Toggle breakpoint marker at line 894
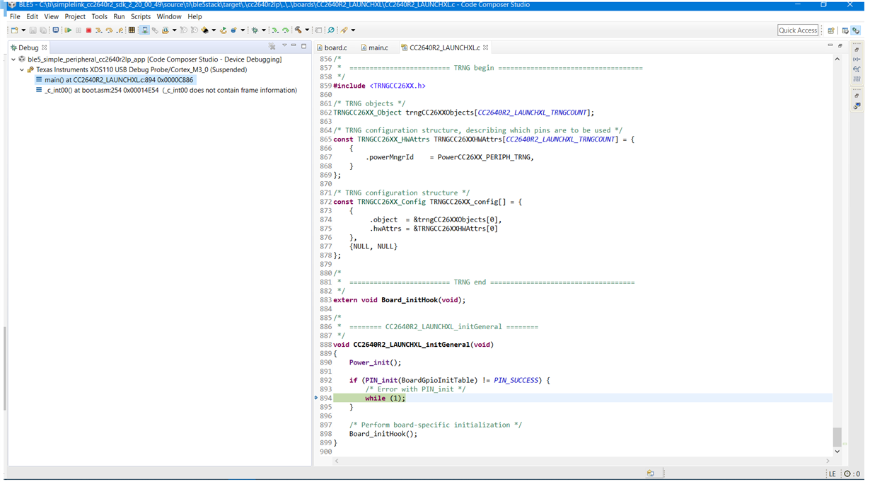The image size is (870, 482). (316, 398)
